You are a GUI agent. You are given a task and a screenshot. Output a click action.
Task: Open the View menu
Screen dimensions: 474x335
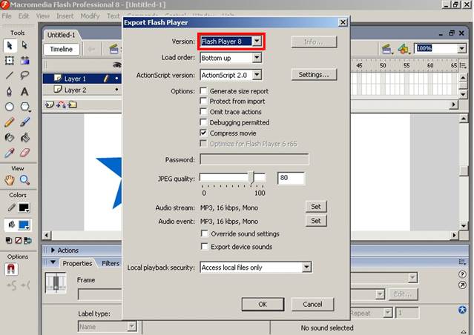click(x=43, y=16)
